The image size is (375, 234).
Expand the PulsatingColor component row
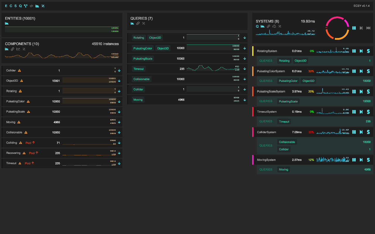[x=119, y=101]
